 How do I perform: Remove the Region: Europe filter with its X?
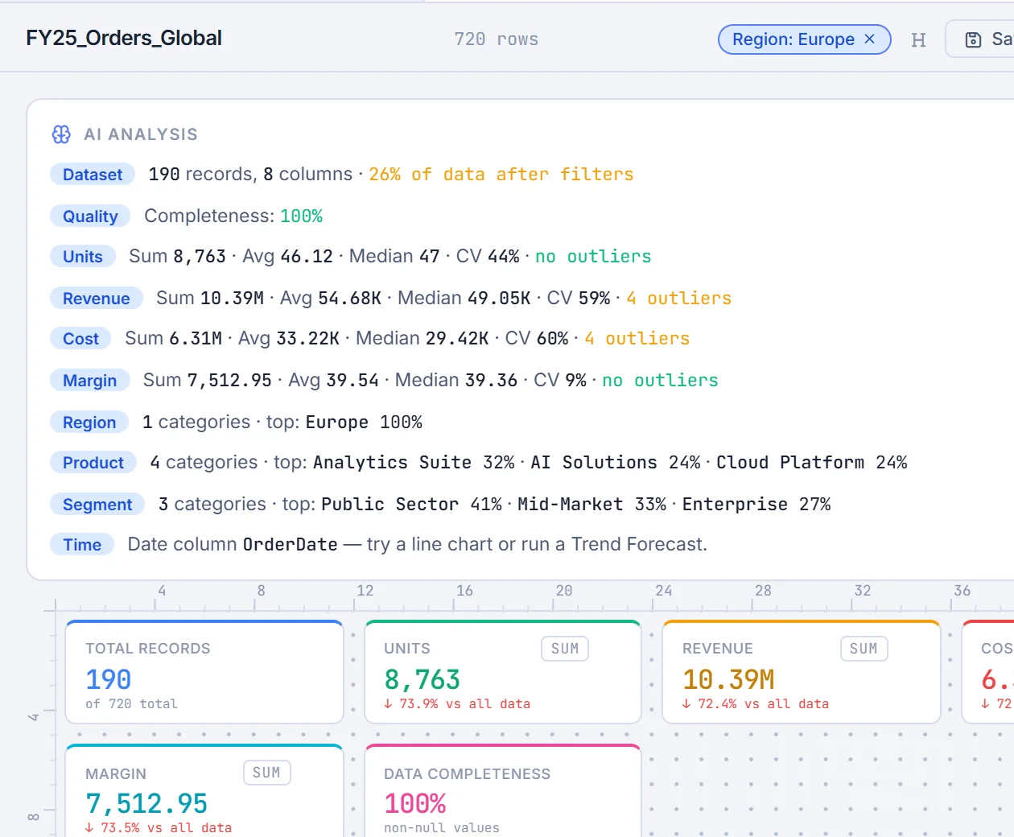(x=869, y=39)
